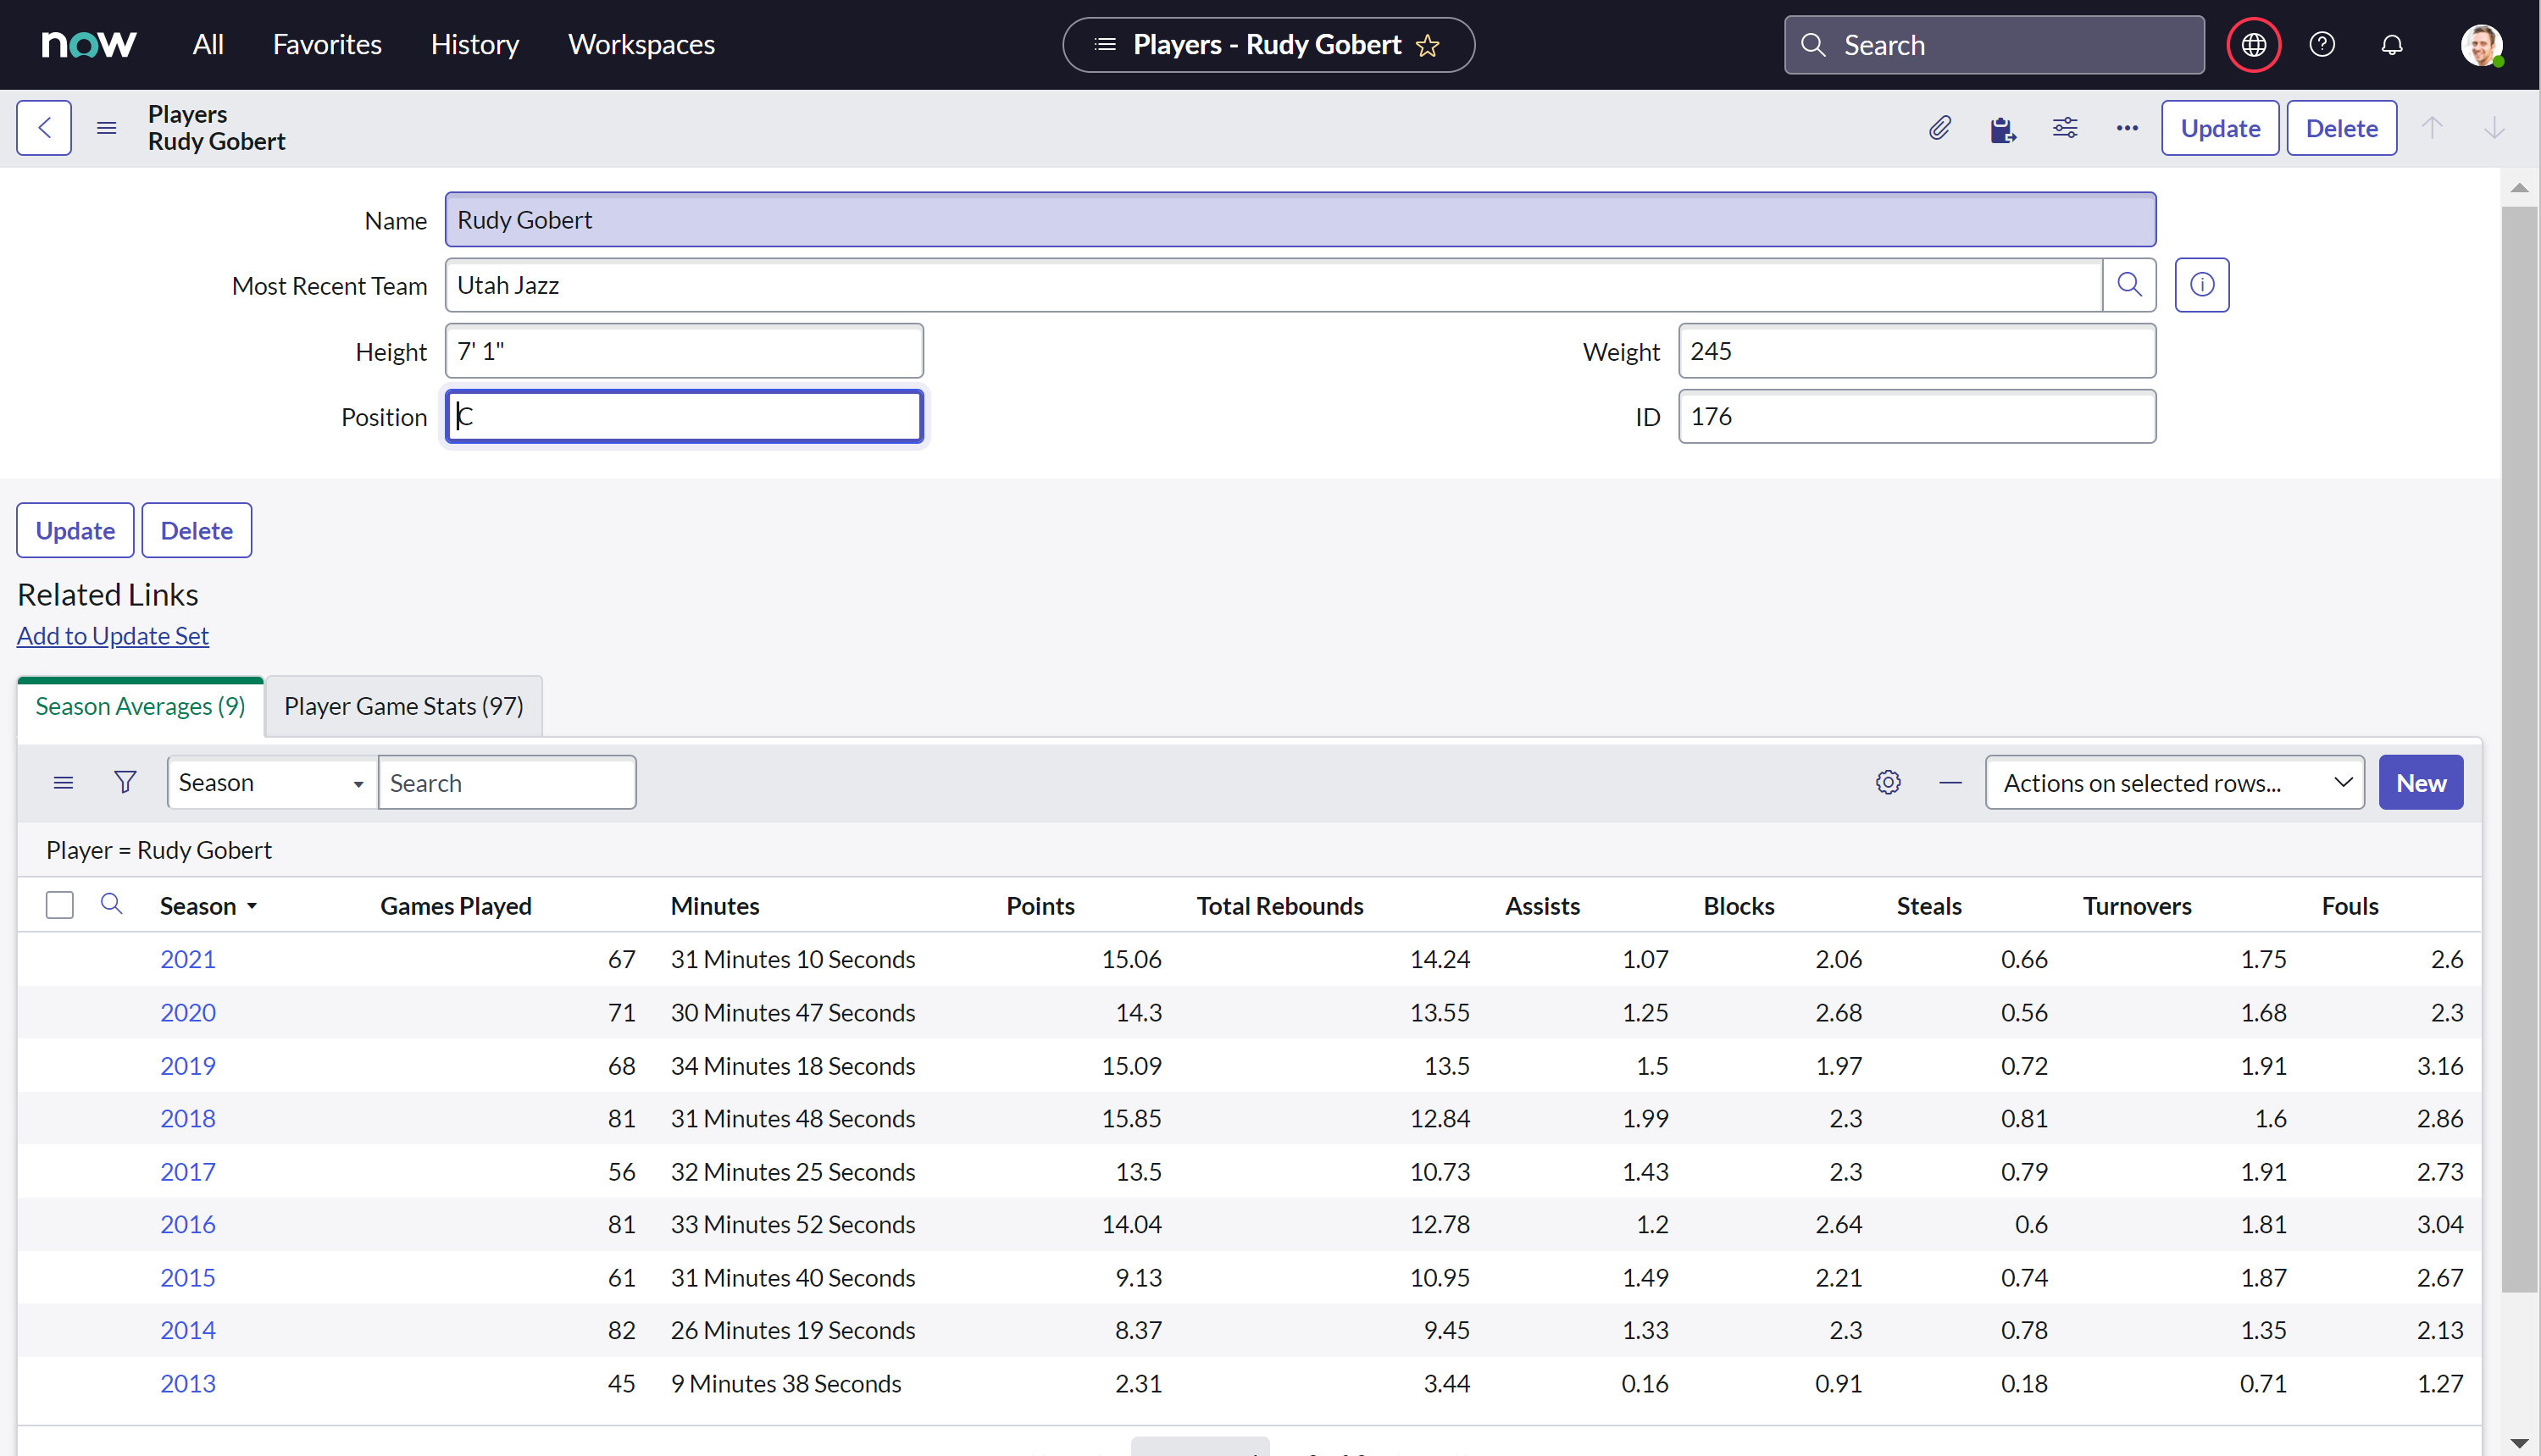Preview Utah Jazz record info icon
Image resolution: width=2541 pixels, height=1456 pixels.
pyautogui.click(x=2202, y=285)
